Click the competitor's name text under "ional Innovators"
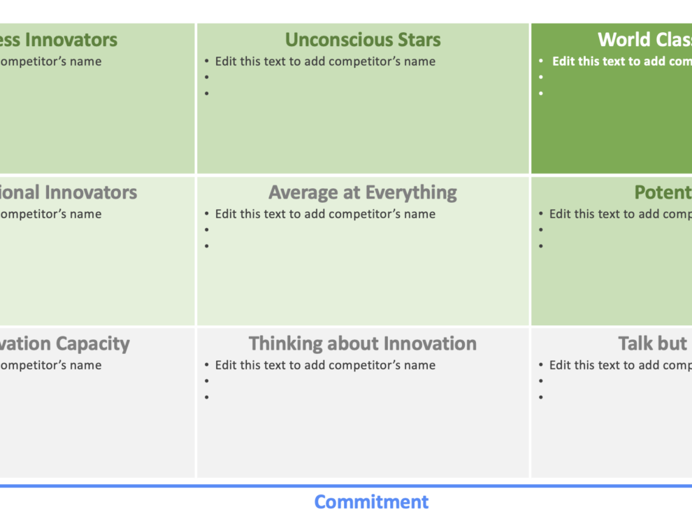 50,214
